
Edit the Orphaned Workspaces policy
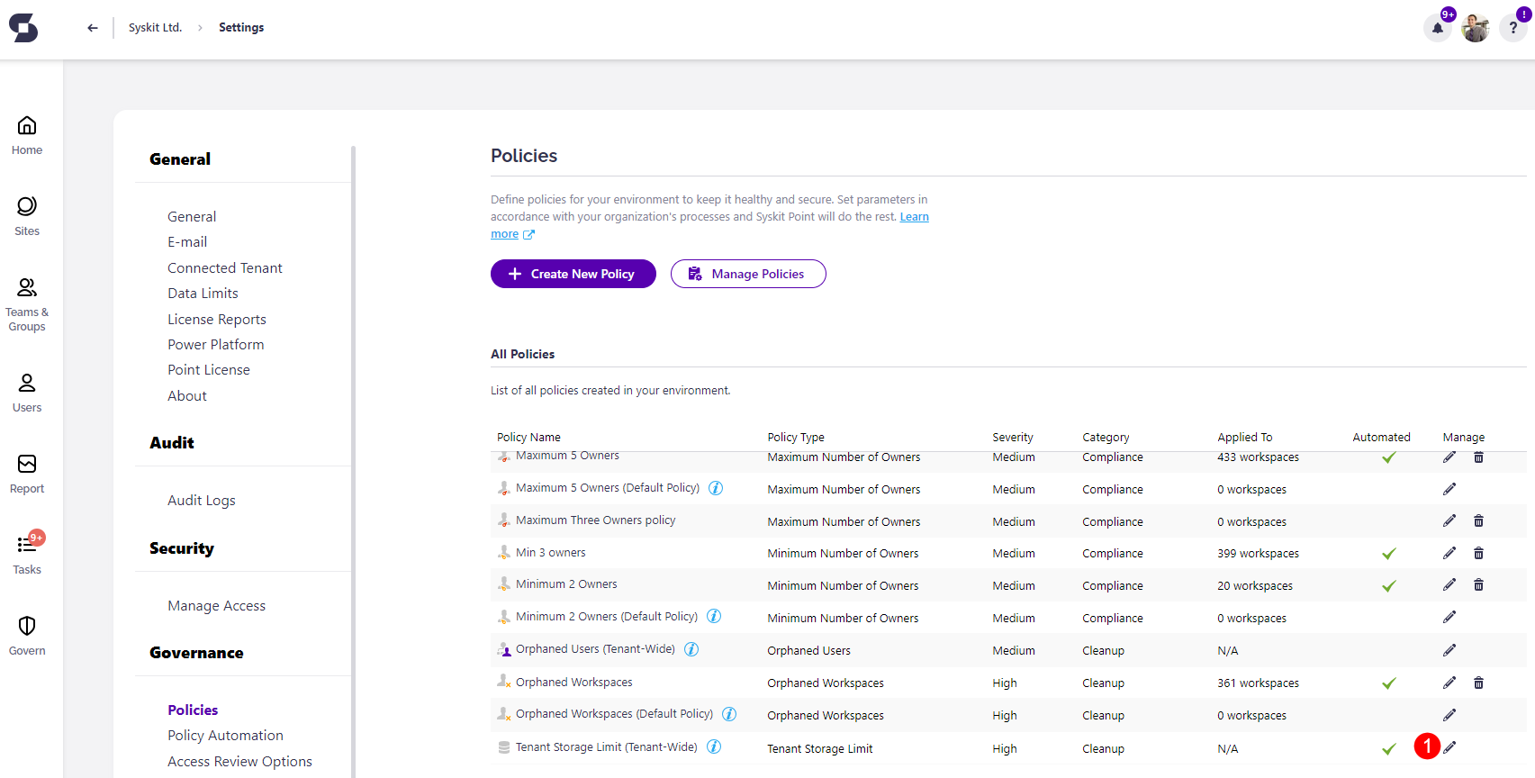point(1449,683)
